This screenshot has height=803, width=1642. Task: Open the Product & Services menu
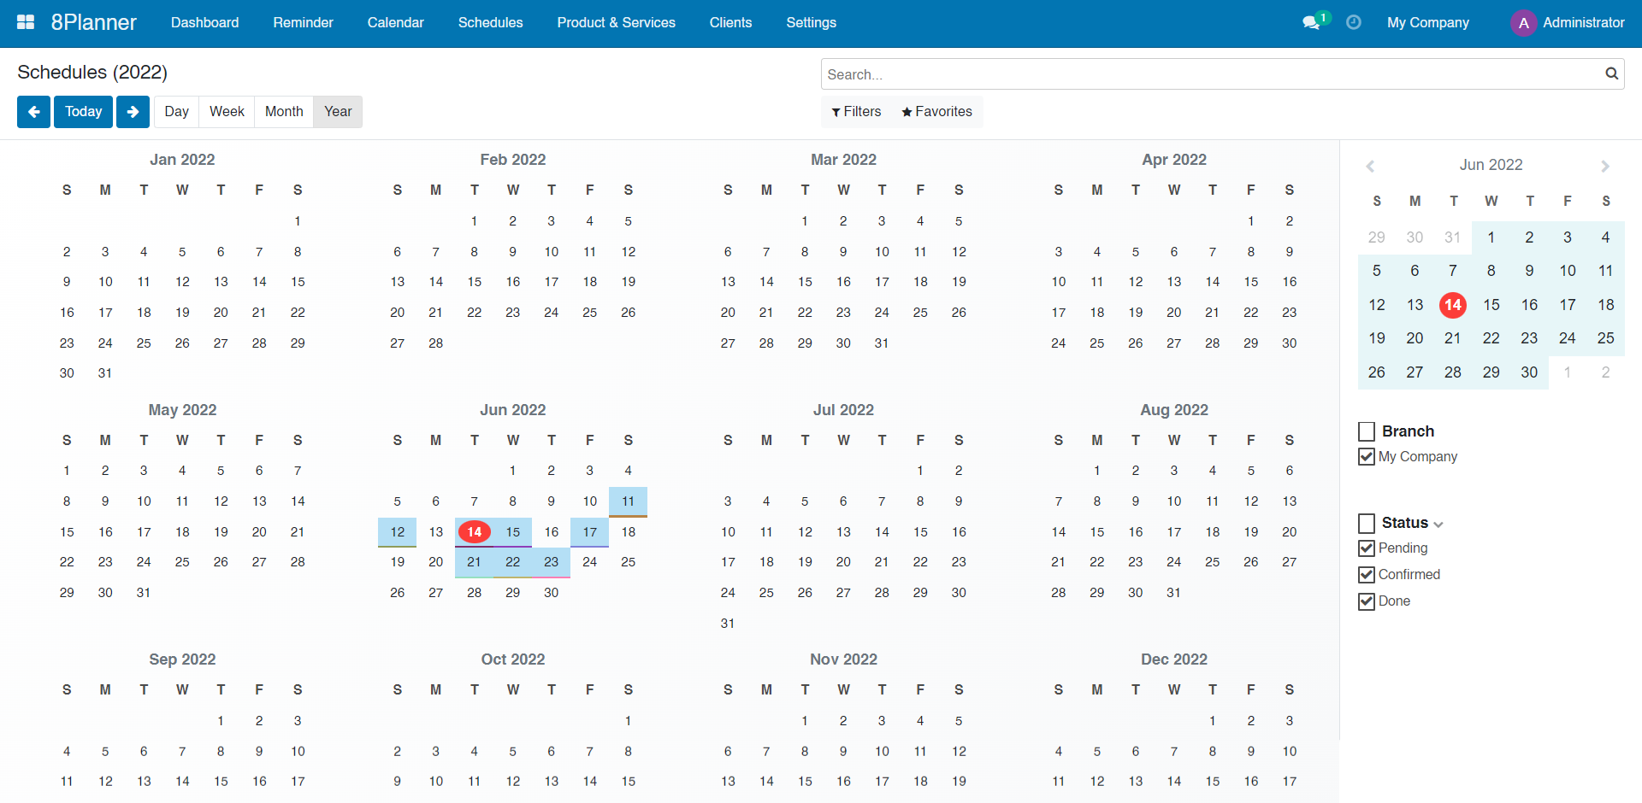tap(617, 23)
